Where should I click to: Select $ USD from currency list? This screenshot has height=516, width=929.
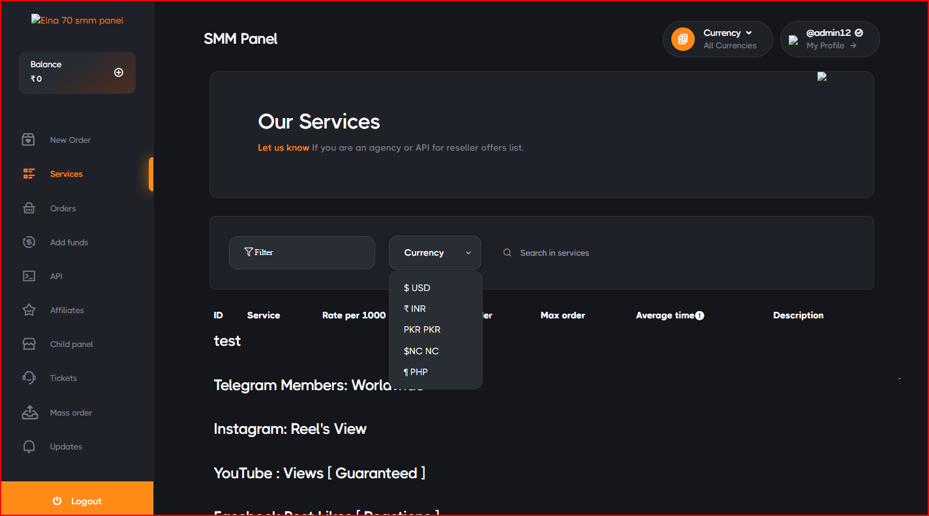[x=417, y=288]
